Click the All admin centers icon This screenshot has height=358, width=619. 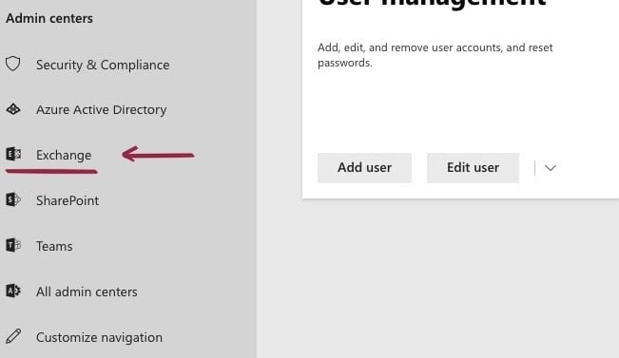(13, 291)
